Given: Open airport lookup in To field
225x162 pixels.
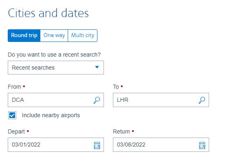Looking at the screenshot, I should point(202,100).
